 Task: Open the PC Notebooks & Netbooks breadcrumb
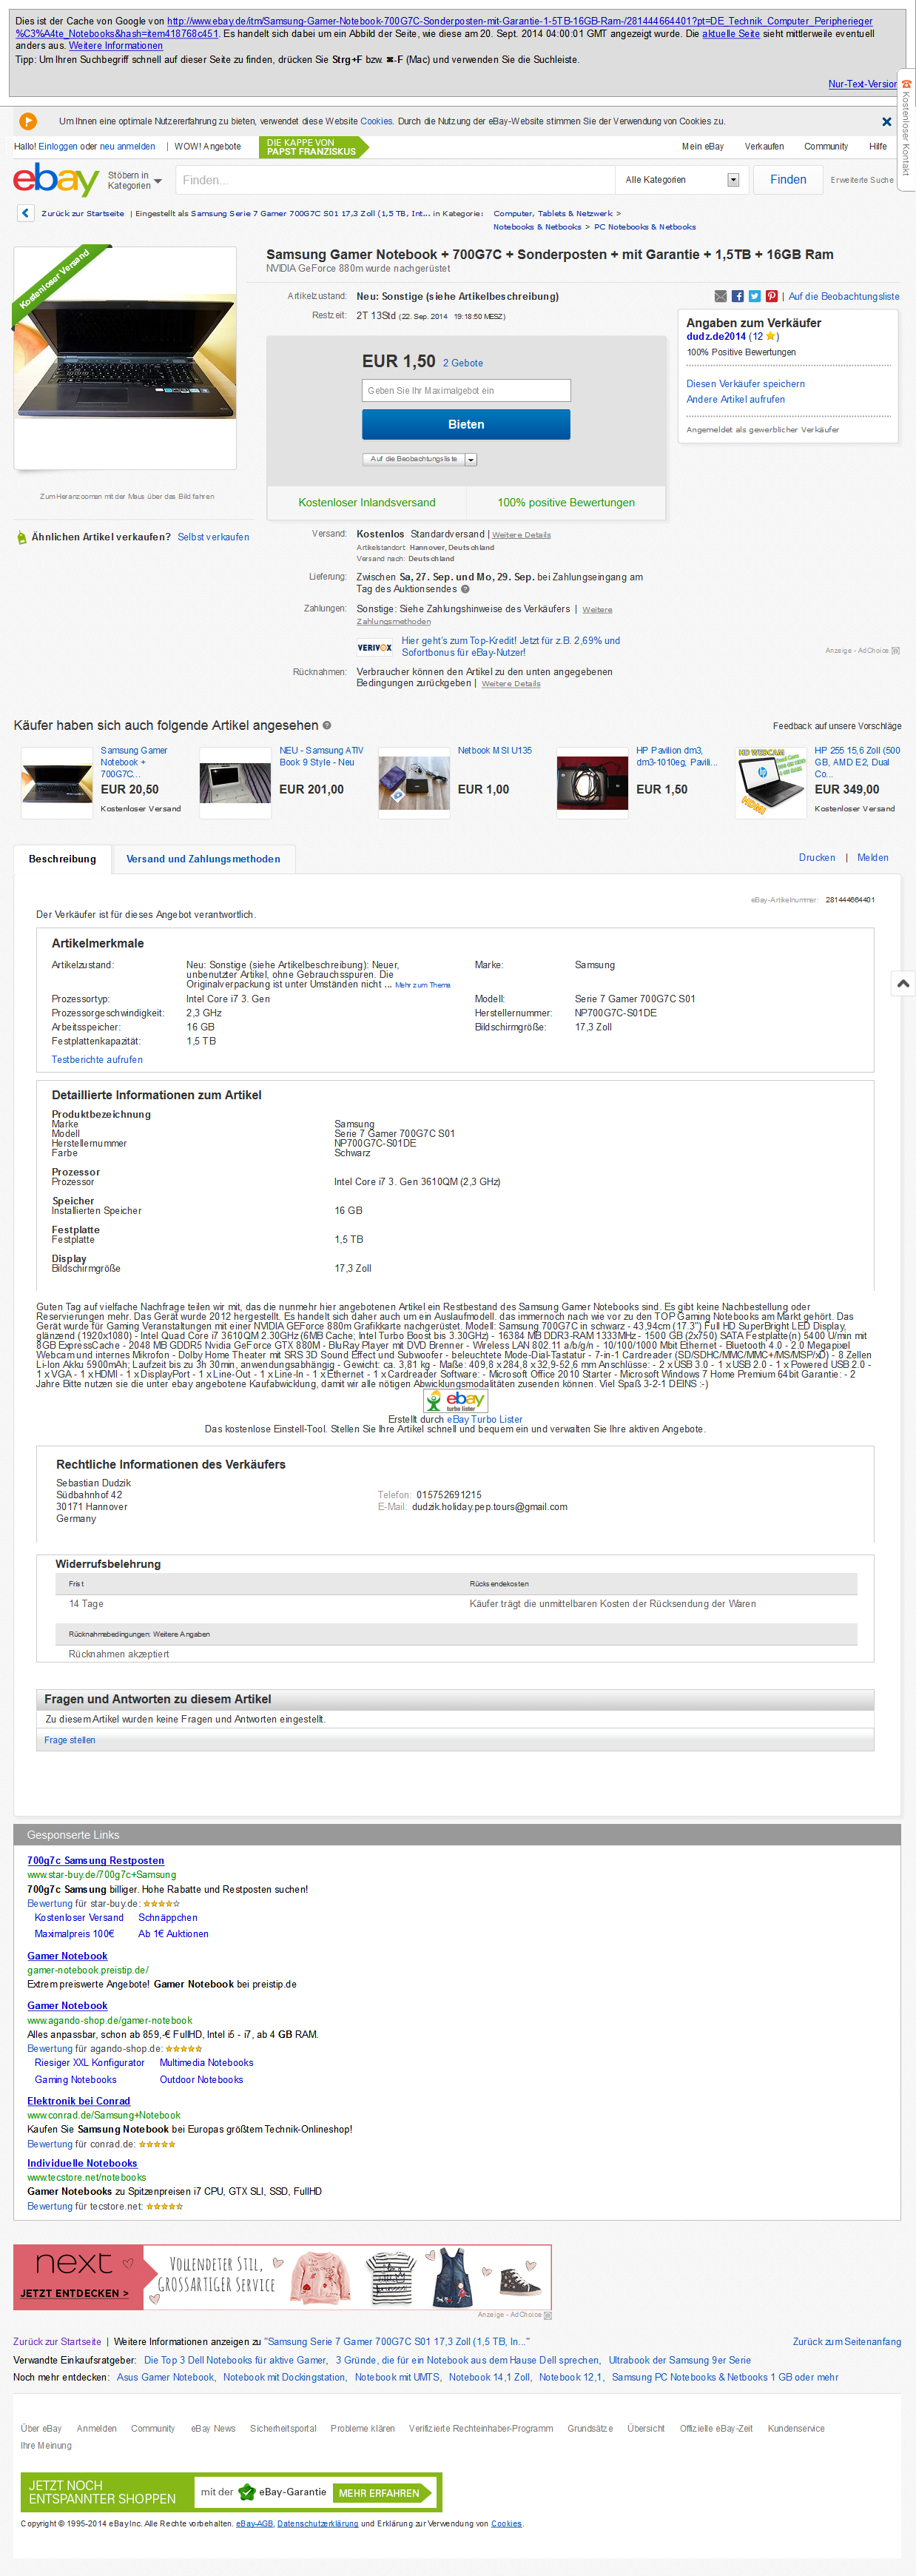(x=645, y=227)
